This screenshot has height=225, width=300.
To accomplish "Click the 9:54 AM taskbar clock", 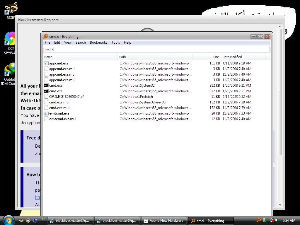I will 289,220.
